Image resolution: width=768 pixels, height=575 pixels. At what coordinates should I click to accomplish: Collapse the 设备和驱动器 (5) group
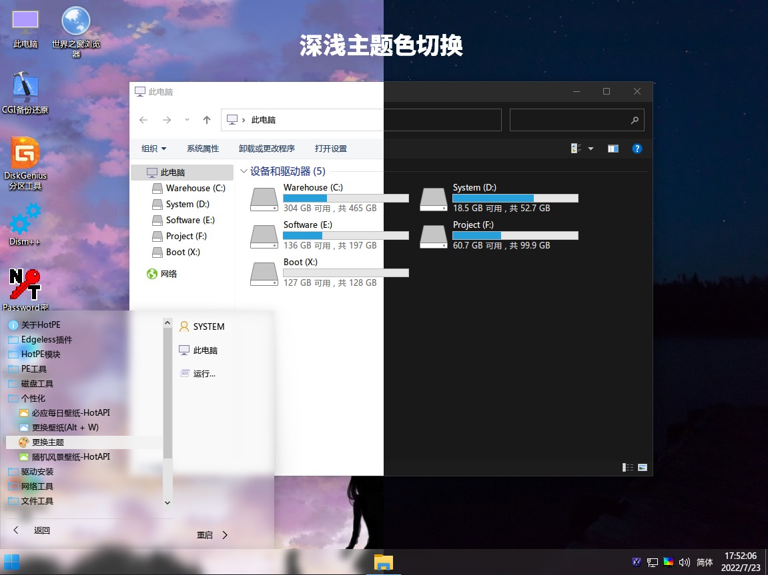coord(243,171)
